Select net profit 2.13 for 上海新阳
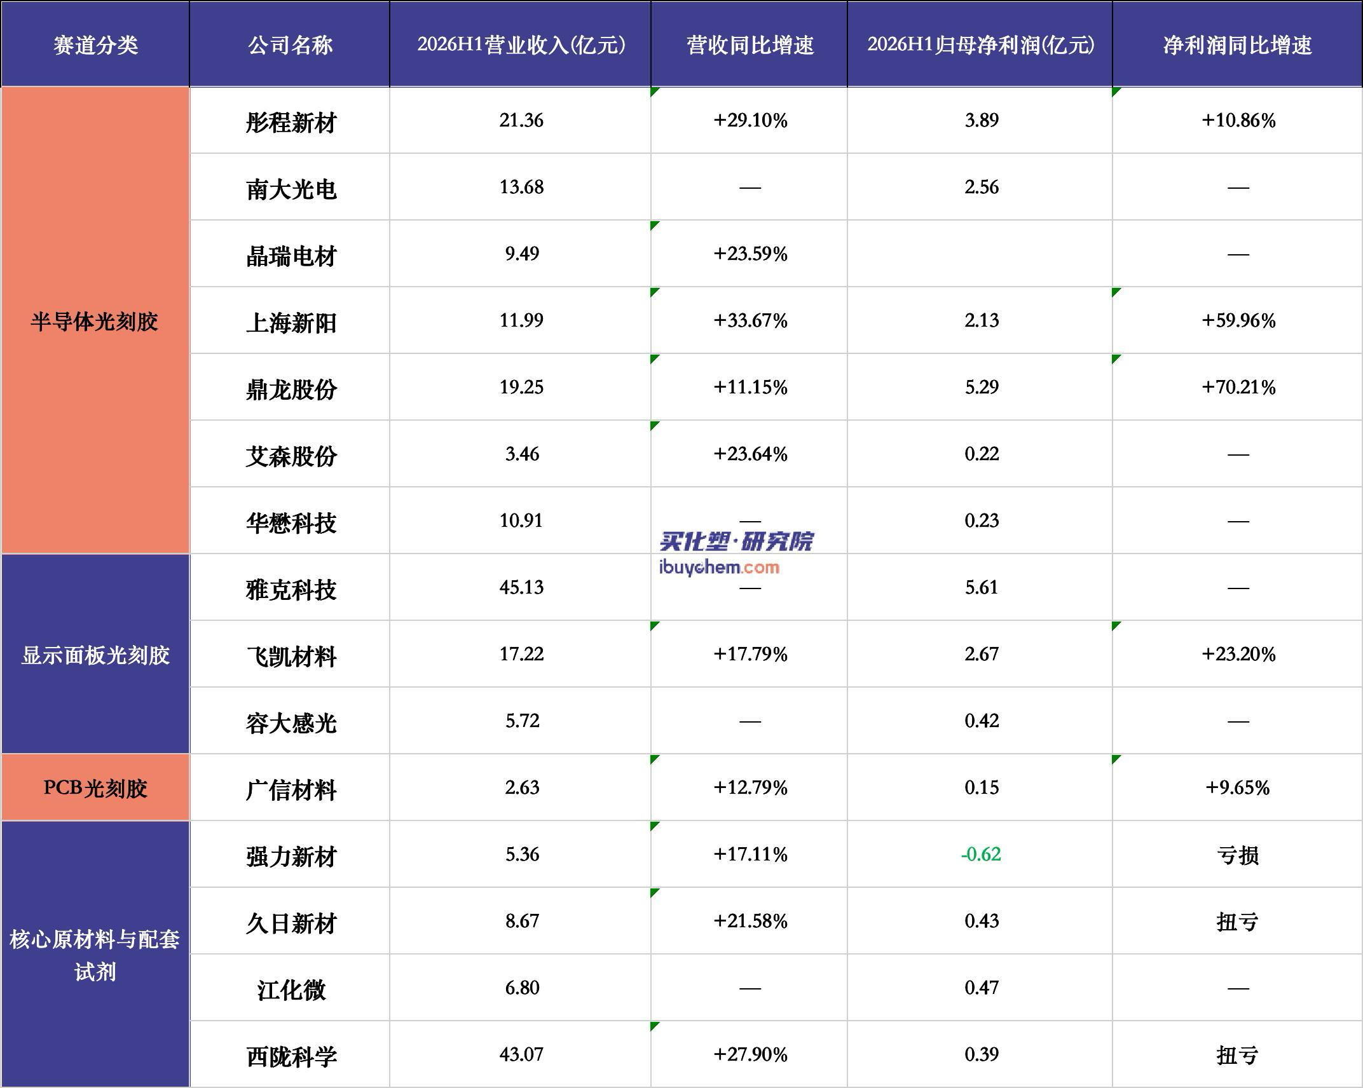Viewport: 1363px width, 1088px height. coord(982,320)
